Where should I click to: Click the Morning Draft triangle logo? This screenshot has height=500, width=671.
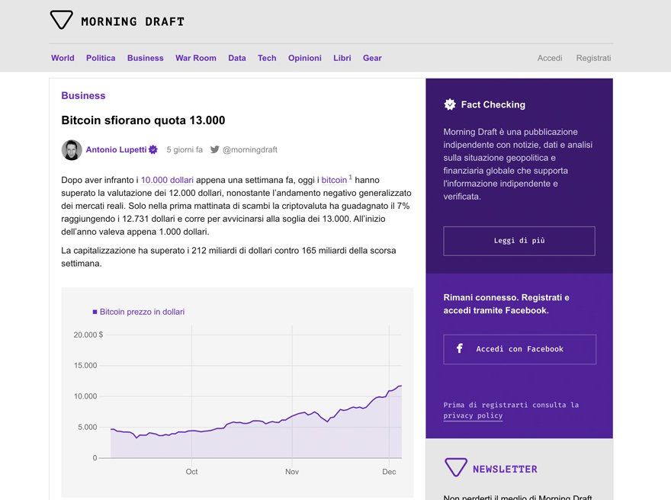click(x=61, y=20)
